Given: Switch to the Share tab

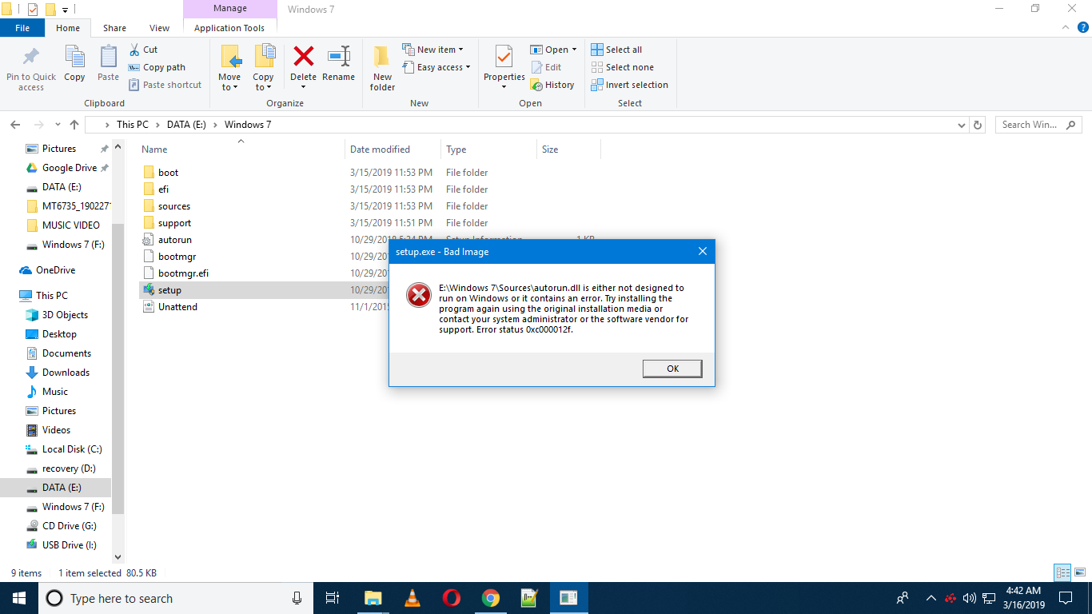Looking at the screenshot, I should click(114, 28).
